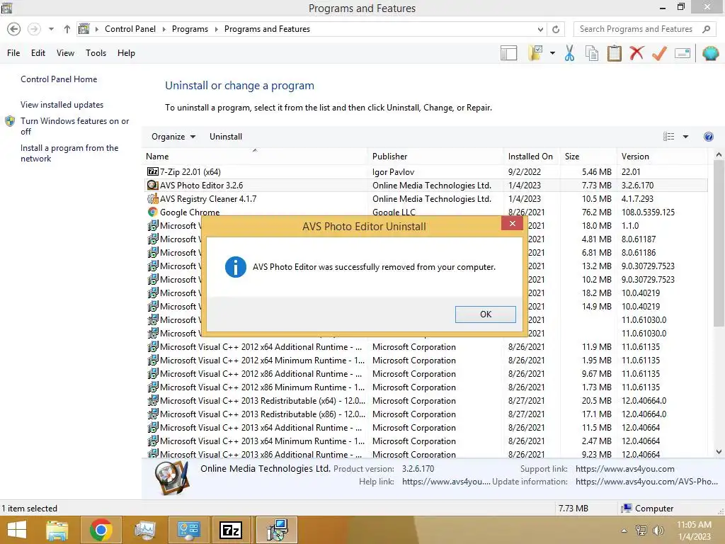Click the volume speaker tray icon

point(658,530)
